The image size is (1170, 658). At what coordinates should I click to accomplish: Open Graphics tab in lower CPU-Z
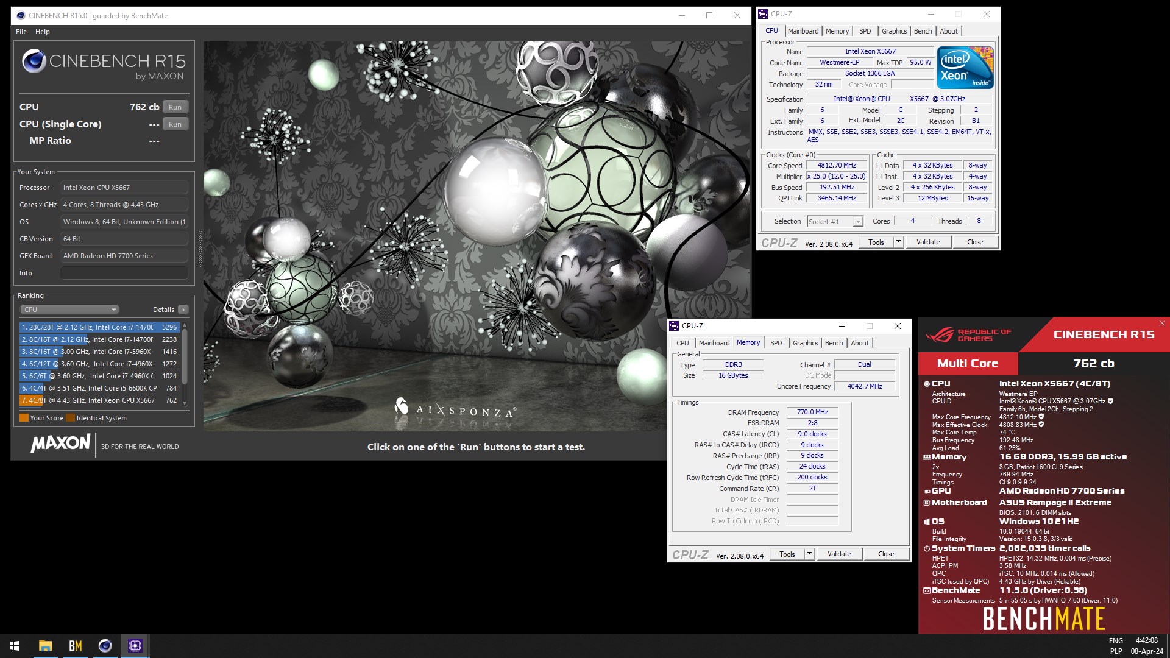coord(805,343)
